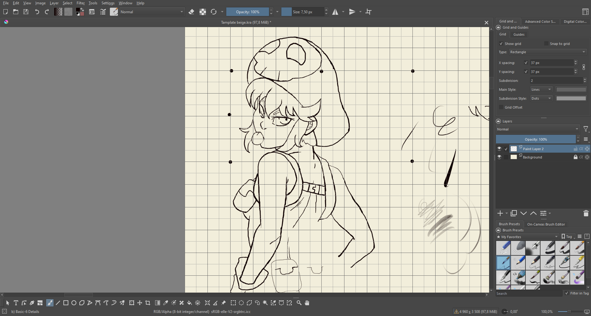Enable the Grid Offset checkbox
This screenshot has height=316, width=591.
click(x=501, y=107)
